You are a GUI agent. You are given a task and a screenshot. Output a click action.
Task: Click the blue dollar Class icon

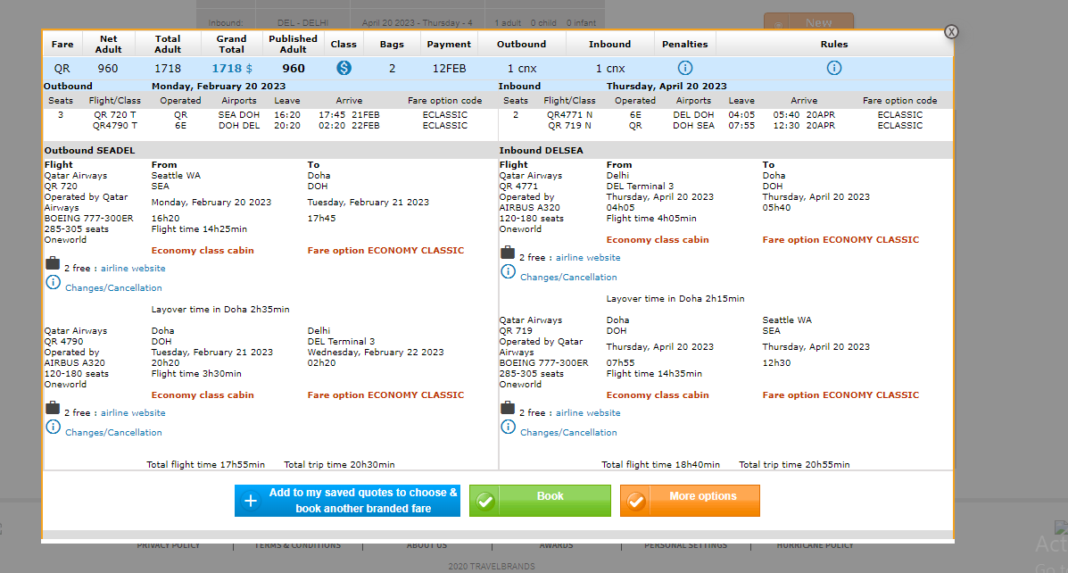(344, 68)
